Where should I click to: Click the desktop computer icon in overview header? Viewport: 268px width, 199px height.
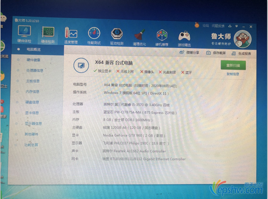[x=81, y=65]
